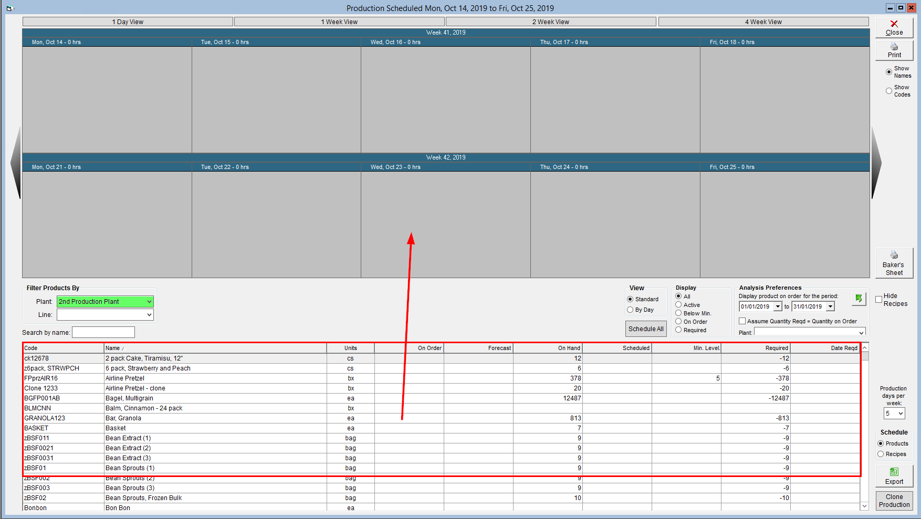Go to previous period with left arrow
This screenshot has height=519, width=921.
coord(16,163)
